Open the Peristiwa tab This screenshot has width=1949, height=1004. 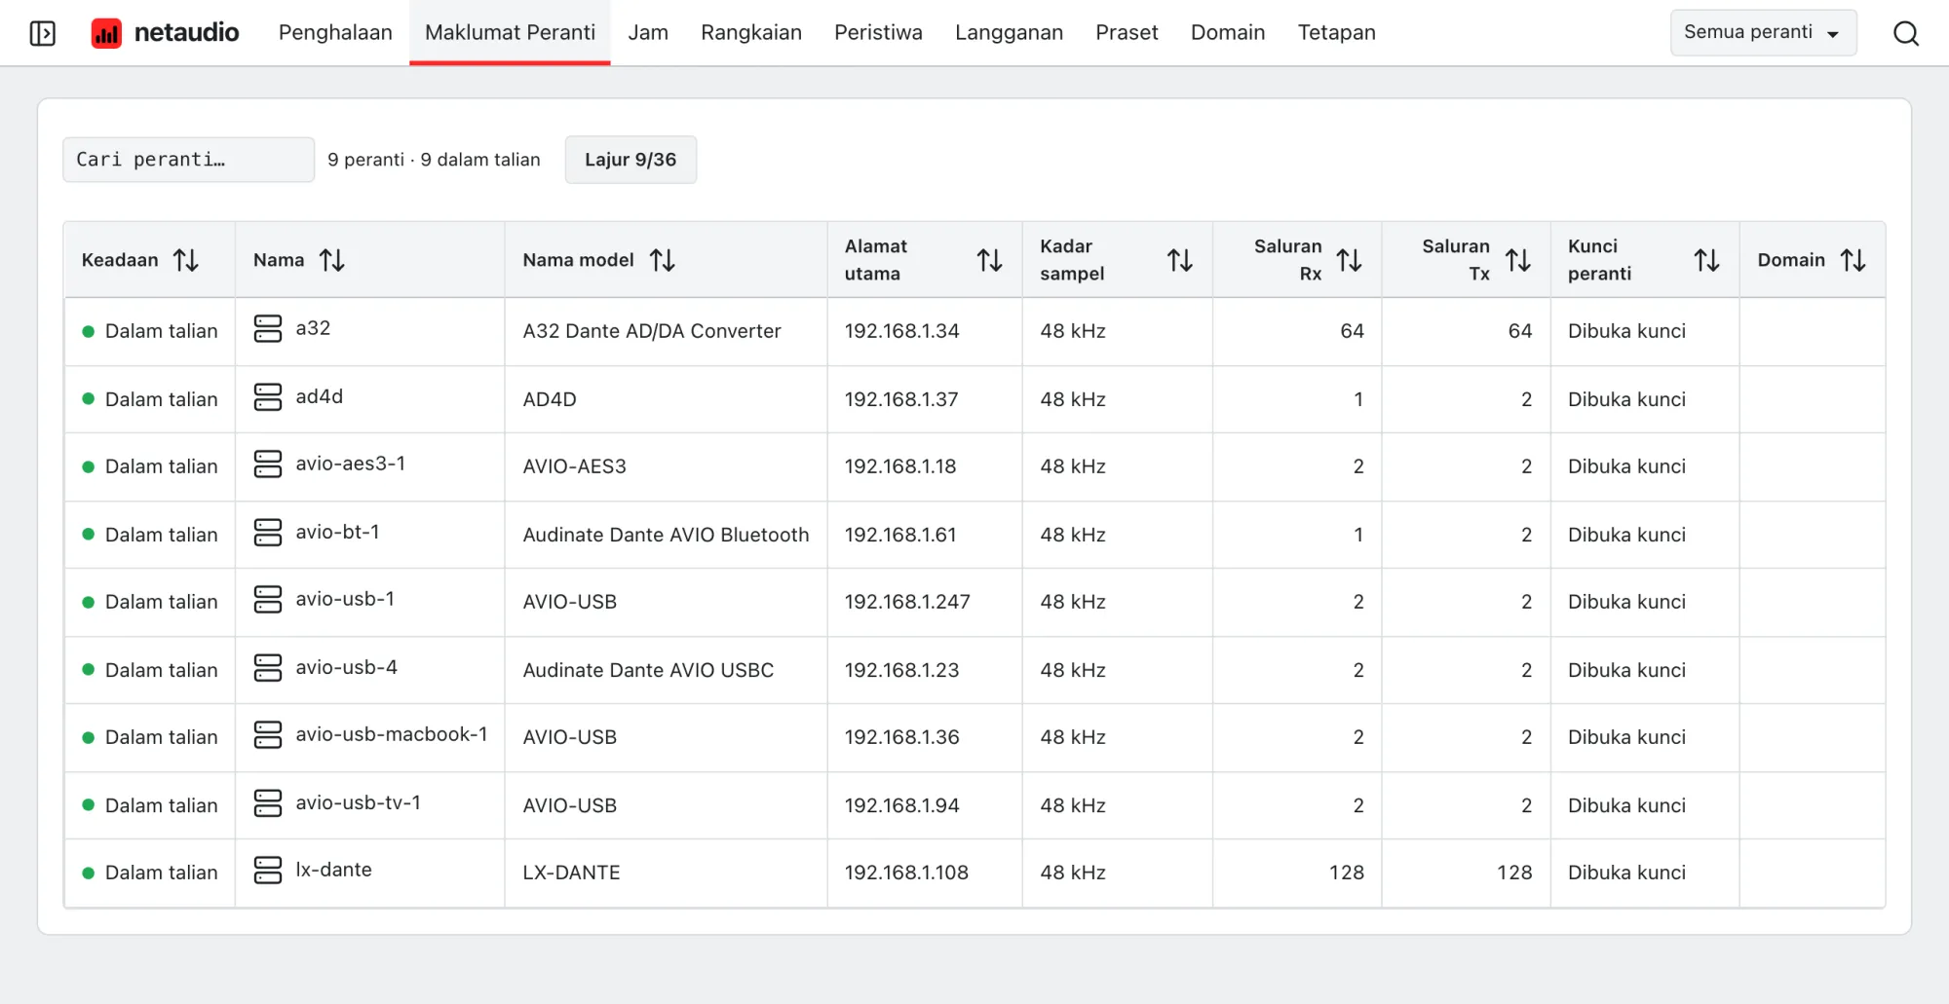point(878,33)
